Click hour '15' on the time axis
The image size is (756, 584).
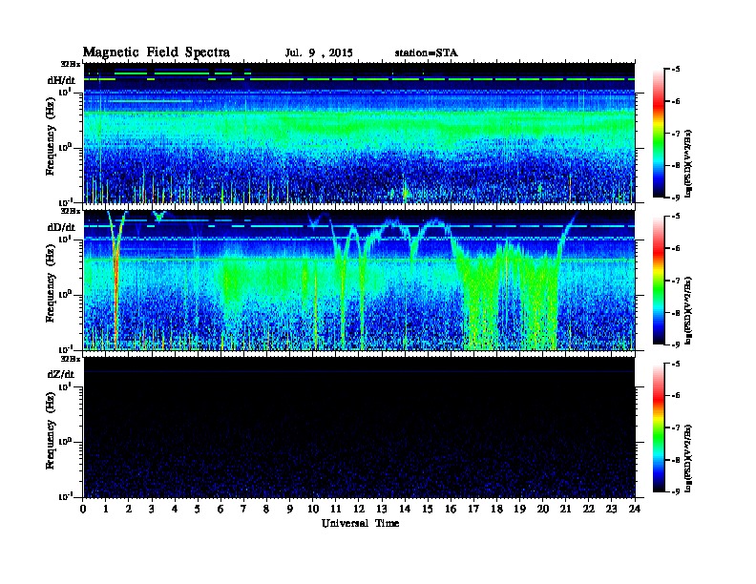pyautogui.click(x=429, y=510)
